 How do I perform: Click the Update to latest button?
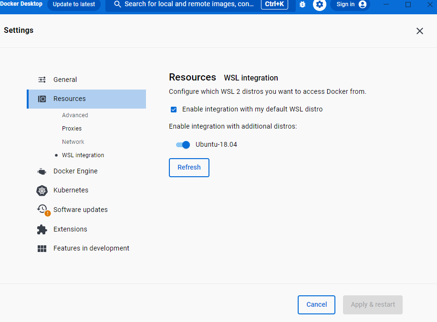coord(74,4)
